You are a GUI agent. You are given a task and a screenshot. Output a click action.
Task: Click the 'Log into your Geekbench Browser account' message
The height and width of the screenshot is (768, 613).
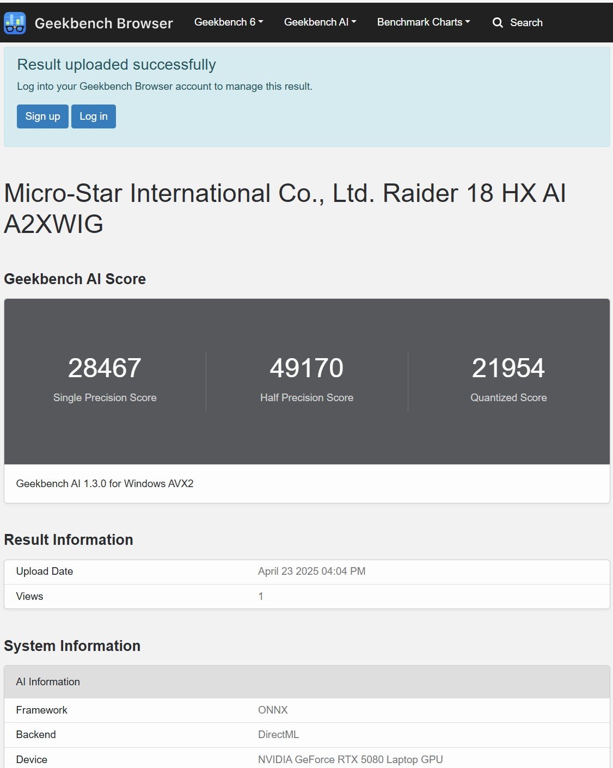(x=164, y=87)
